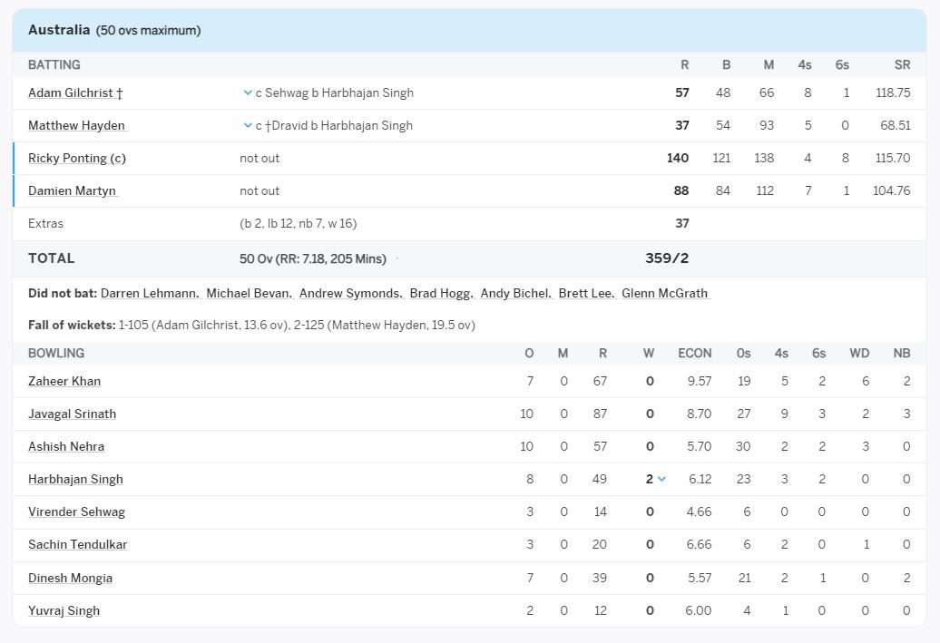Select Ashish Nehra in bowling table
Image resolution: width=940 pixels, height=643 pixels.
66,446
